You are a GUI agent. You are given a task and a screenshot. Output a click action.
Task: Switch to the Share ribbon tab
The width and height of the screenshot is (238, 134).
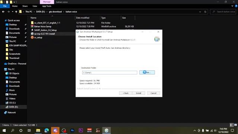point(25,6)
